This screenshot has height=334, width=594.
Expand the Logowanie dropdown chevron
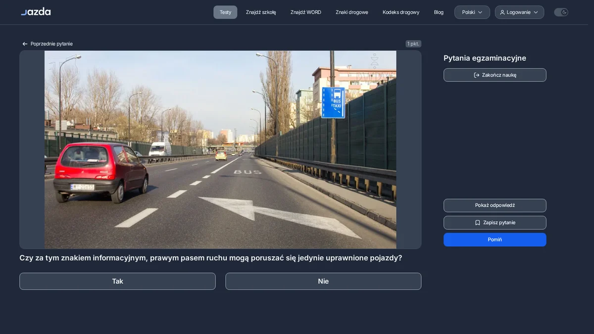tap(536, 12)
